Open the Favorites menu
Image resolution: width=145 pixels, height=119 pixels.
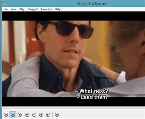pyautogui.click(x=46, y=9)
